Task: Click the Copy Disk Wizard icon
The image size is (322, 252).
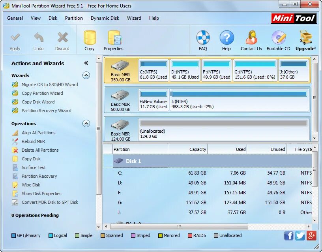Action: [15, 102]
